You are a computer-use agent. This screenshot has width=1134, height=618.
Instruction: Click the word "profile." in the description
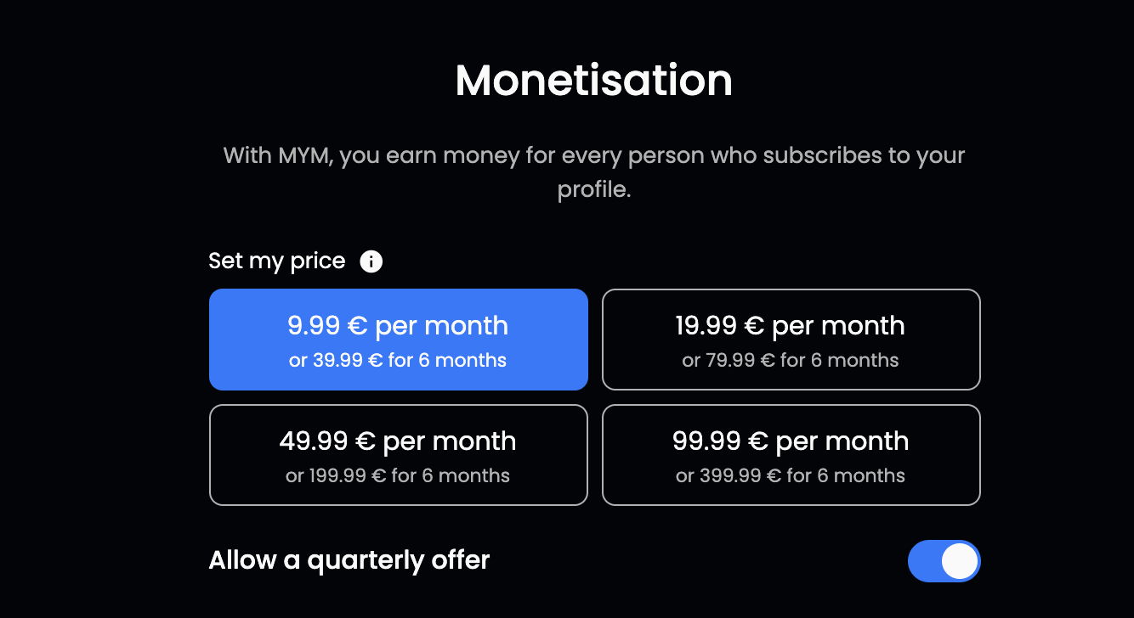tap(594, 189)
